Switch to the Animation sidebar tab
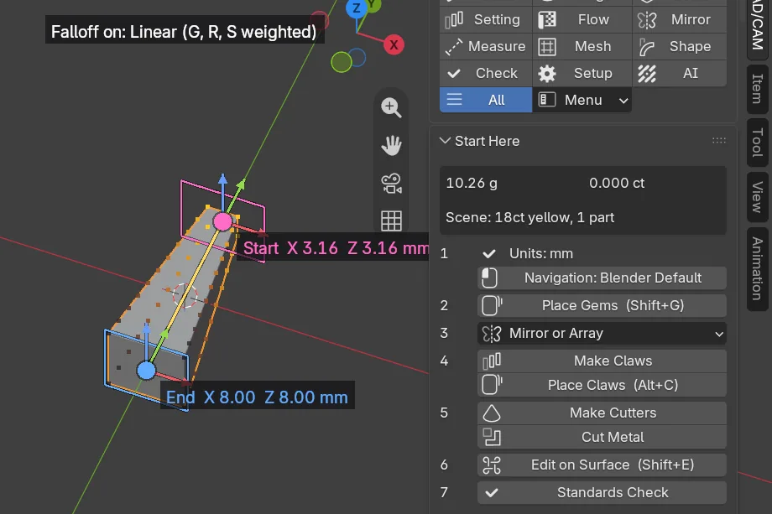772x514 pixels. click(x=757, y=268)
